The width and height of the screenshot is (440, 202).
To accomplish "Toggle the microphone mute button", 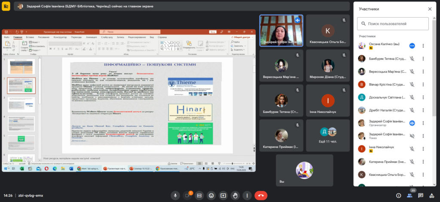I will 175,195.
